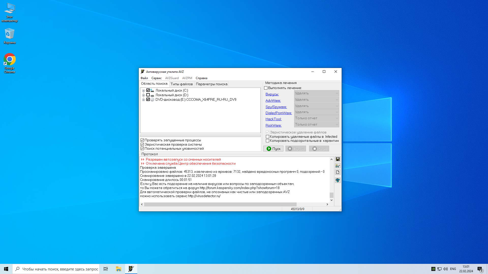Image resolution: width=488 pixels, height=274 pixels.
Task: Expand the DVD-дисковод (E:) tree node
Action: coord(144,100)
